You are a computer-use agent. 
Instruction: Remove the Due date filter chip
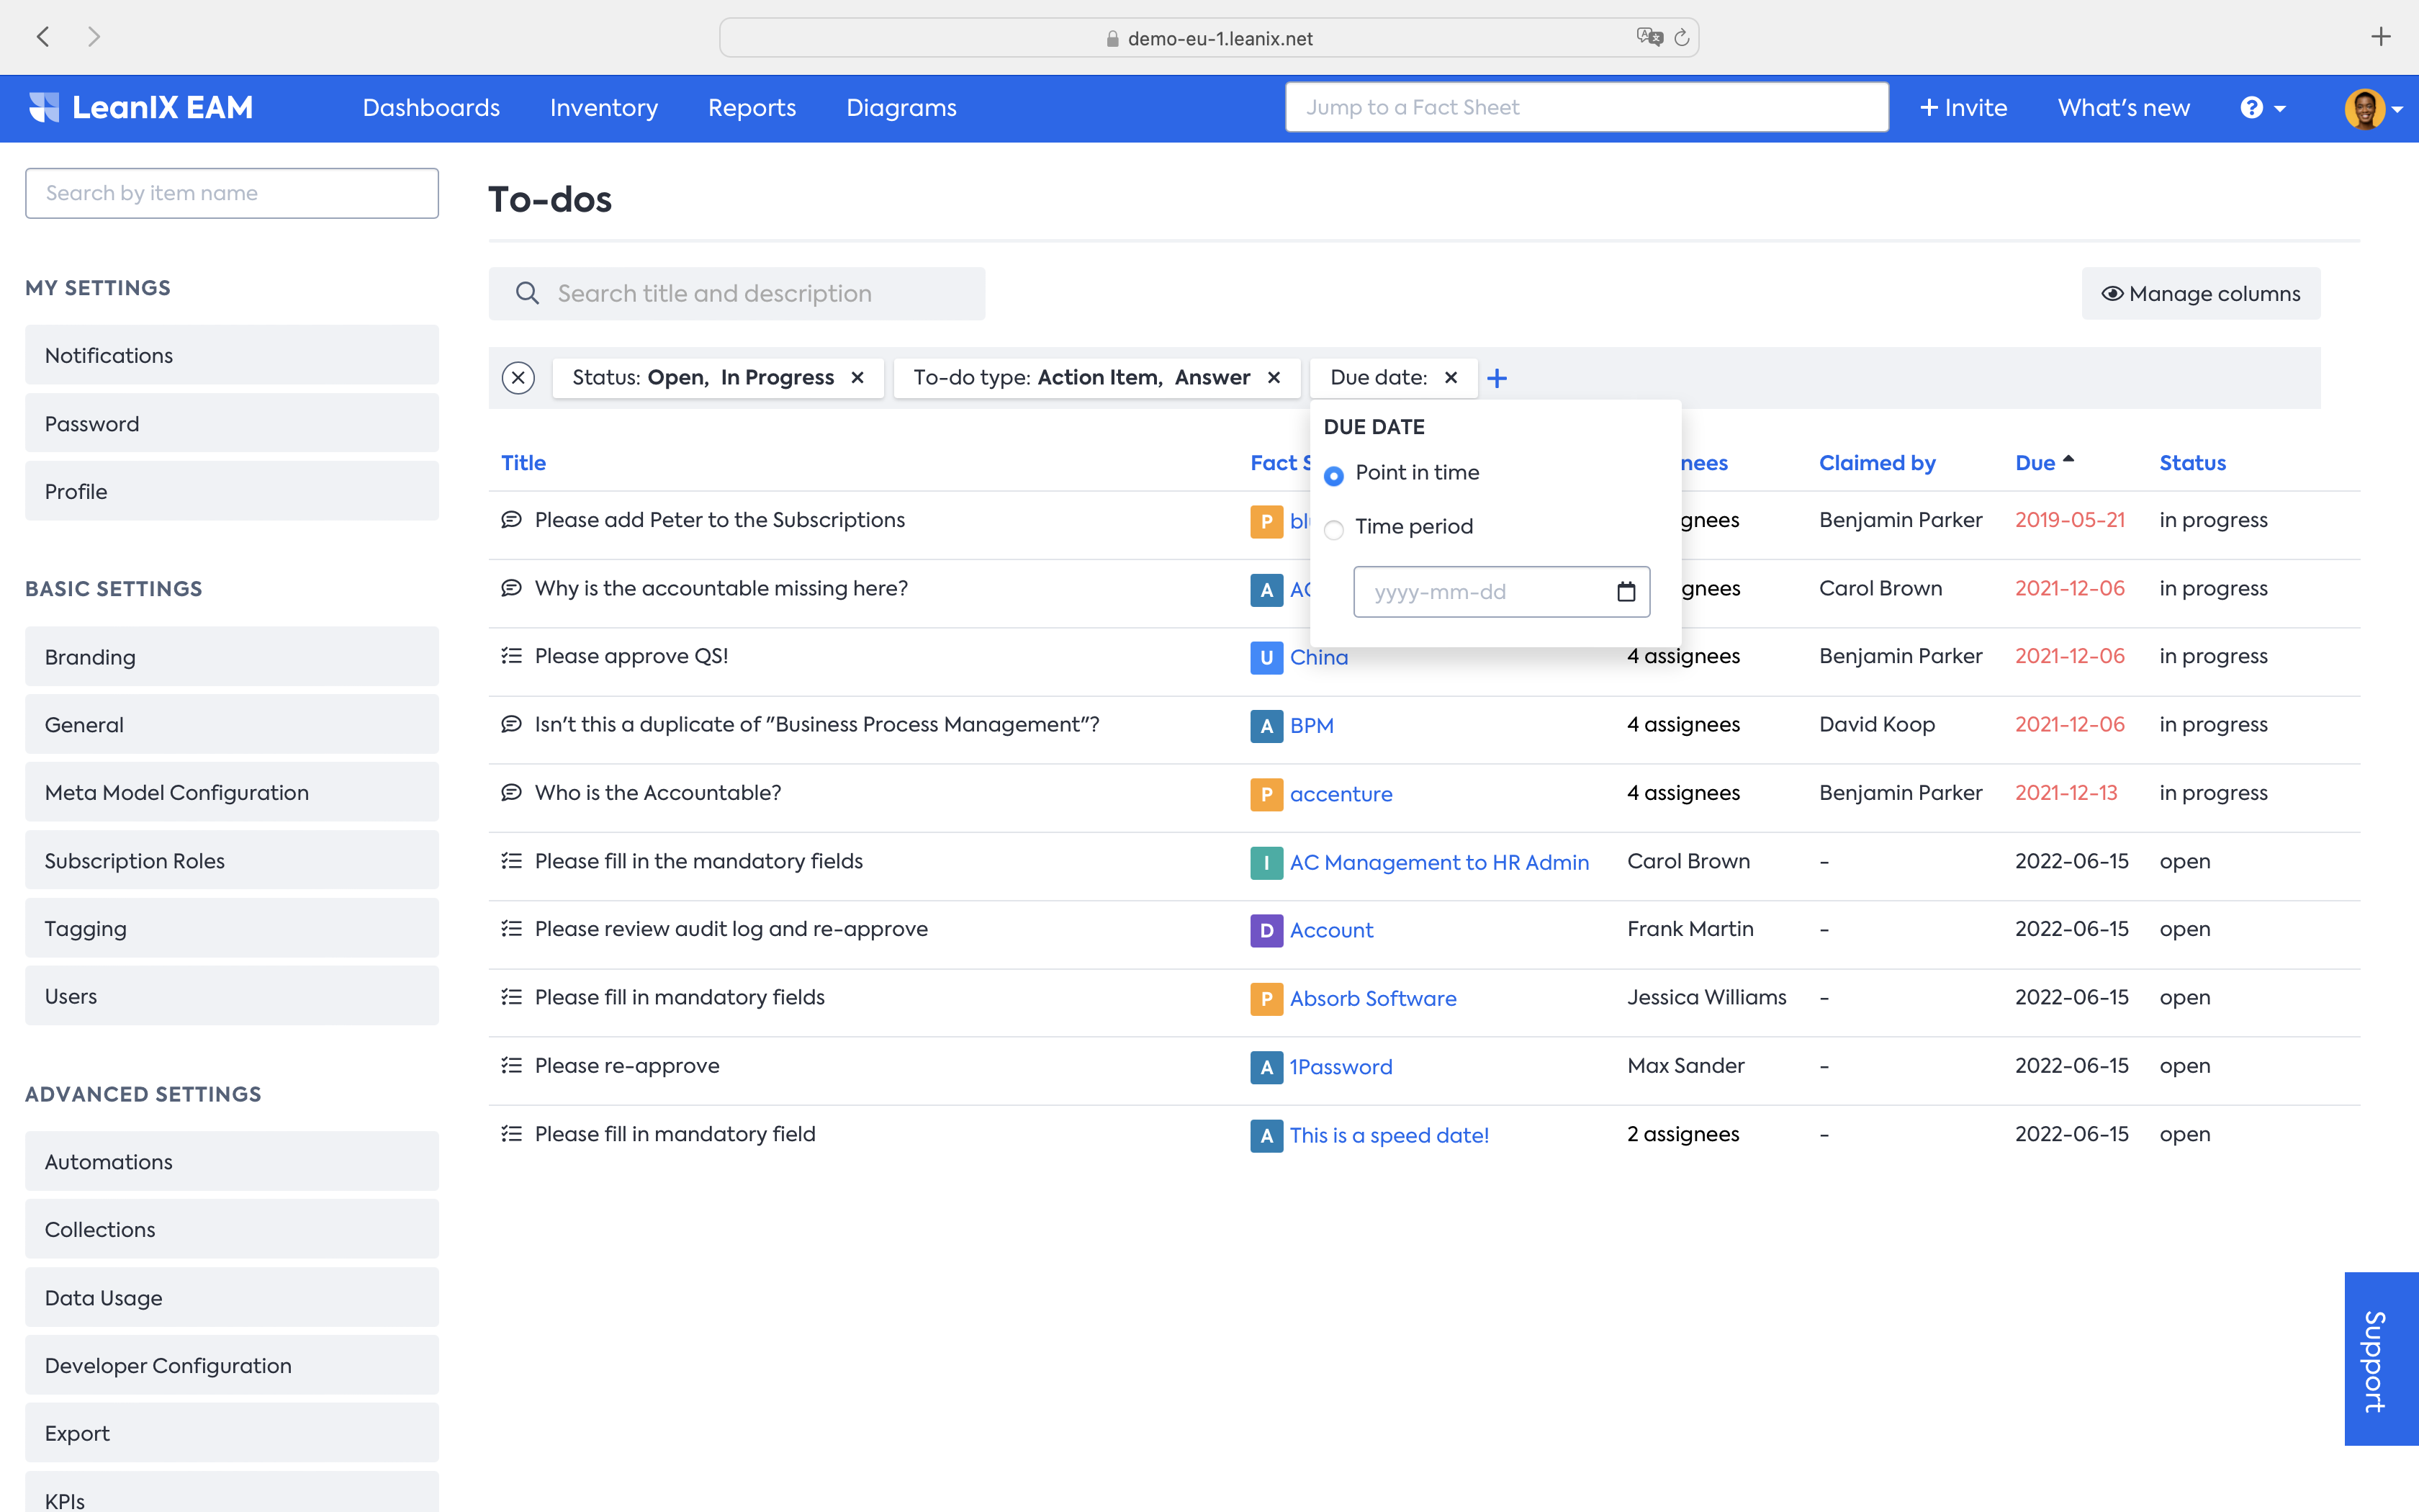click(1451, 378)
